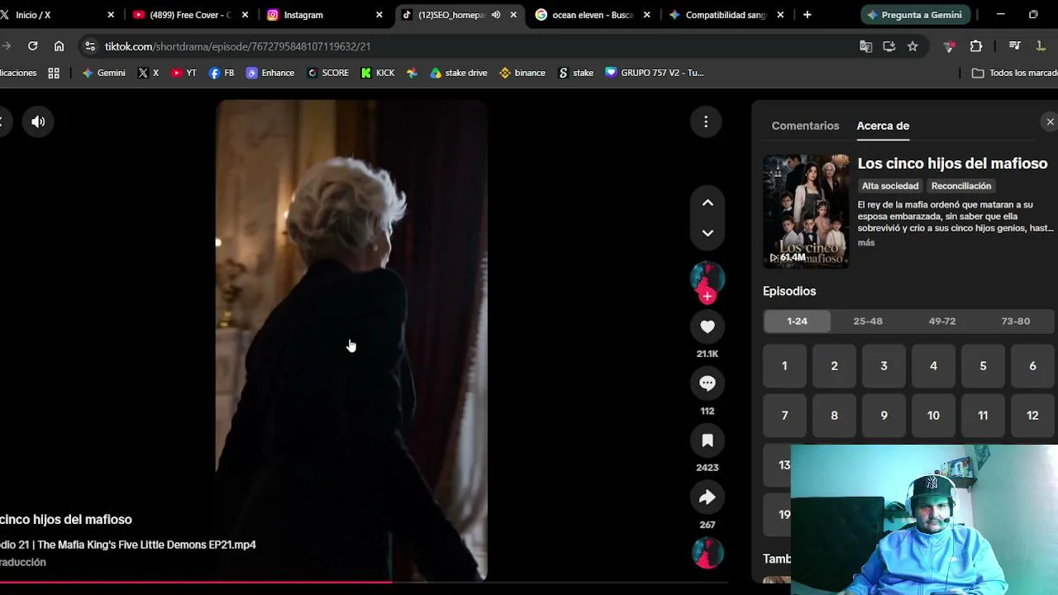The image size is (1058, 595).
Task: Choose episode 10
Action: (933, 416)
